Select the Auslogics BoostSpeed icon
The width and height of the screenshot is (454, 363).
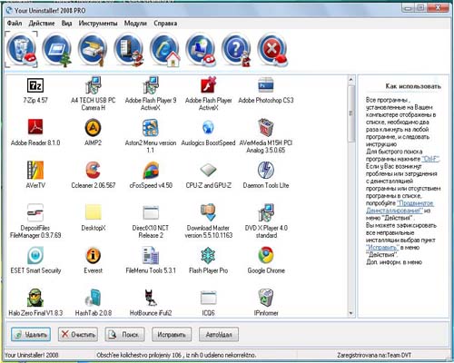point(208,127)
